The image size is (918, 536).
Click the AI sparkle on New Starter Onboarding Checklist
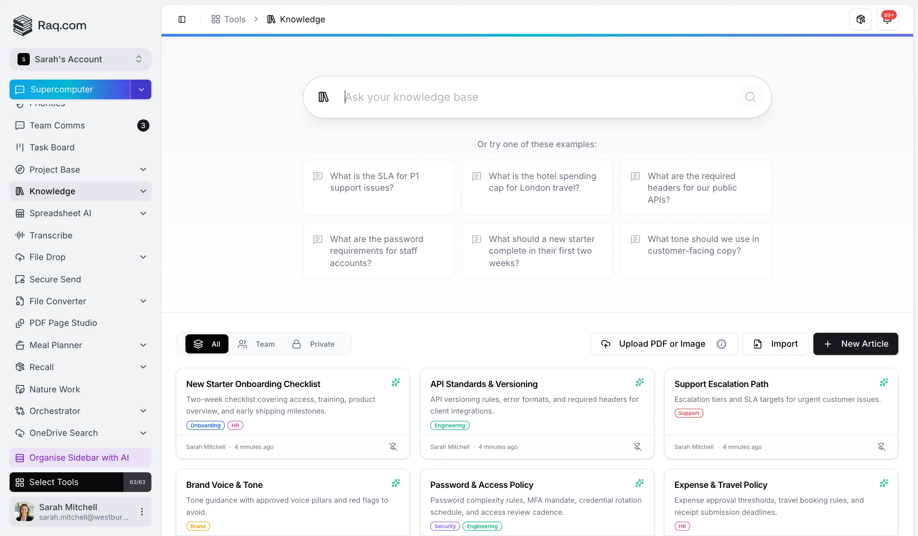click(396, 382)
